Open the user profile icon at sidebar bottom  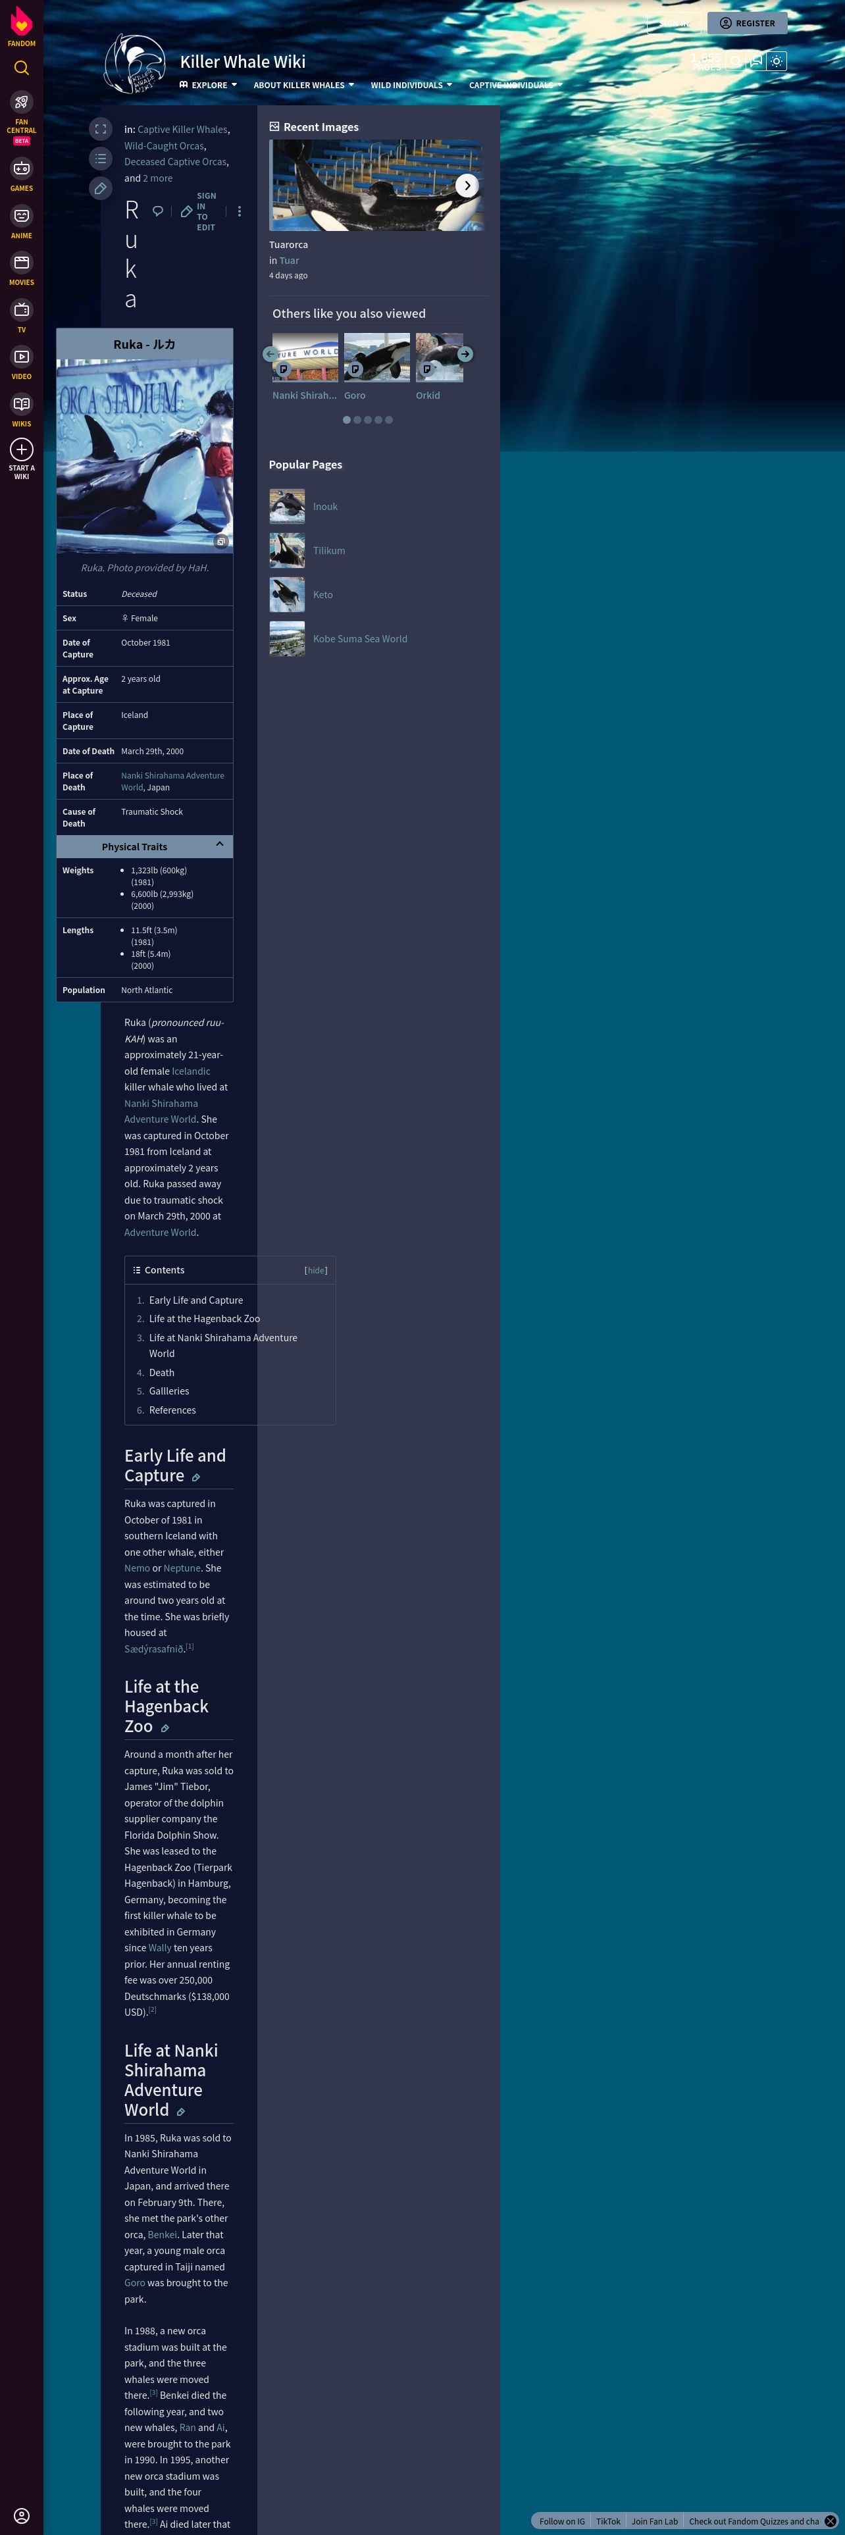click(22, 2515)
